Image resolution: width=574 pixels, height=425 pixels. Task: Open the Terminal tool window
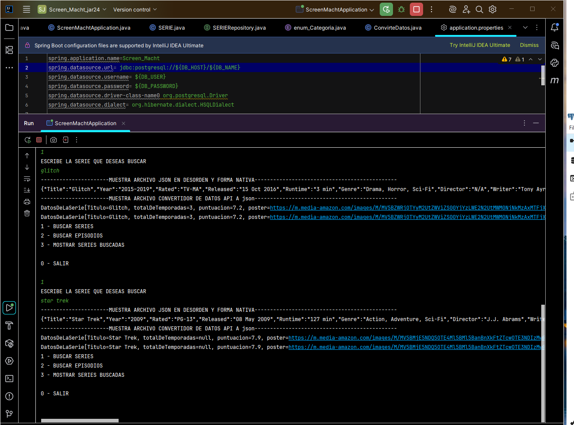point(9,379)
